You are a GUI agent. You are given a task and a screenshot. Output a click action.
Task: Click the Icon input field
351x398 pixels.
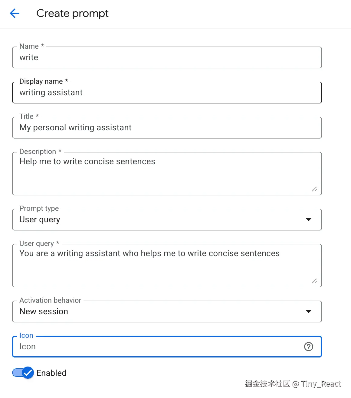pos(157,347)
